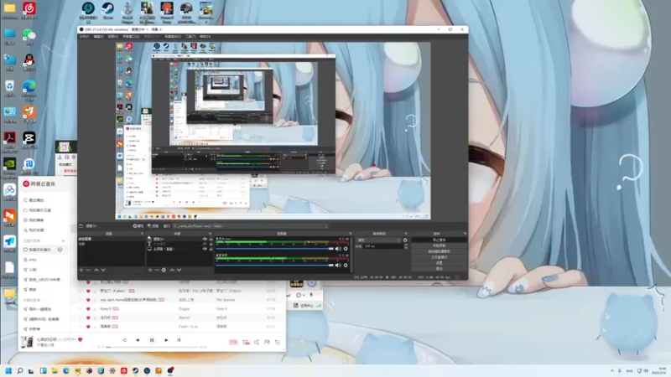Seek within the NetEase song progress bar
The width and height of the screenshot is (671, 377).
(153, 347)
